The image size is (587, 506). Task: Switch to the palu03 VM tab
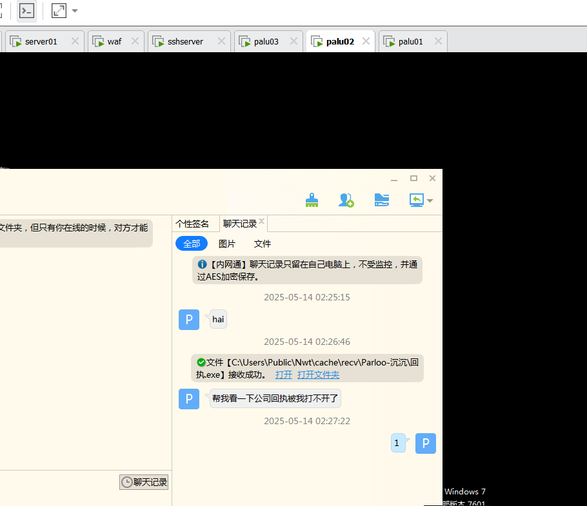266,41
